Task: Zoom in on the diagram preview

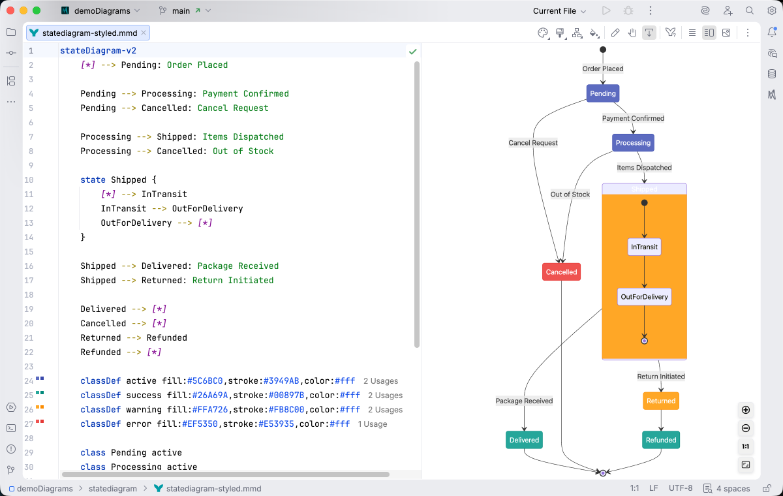Action: (746, 411)
